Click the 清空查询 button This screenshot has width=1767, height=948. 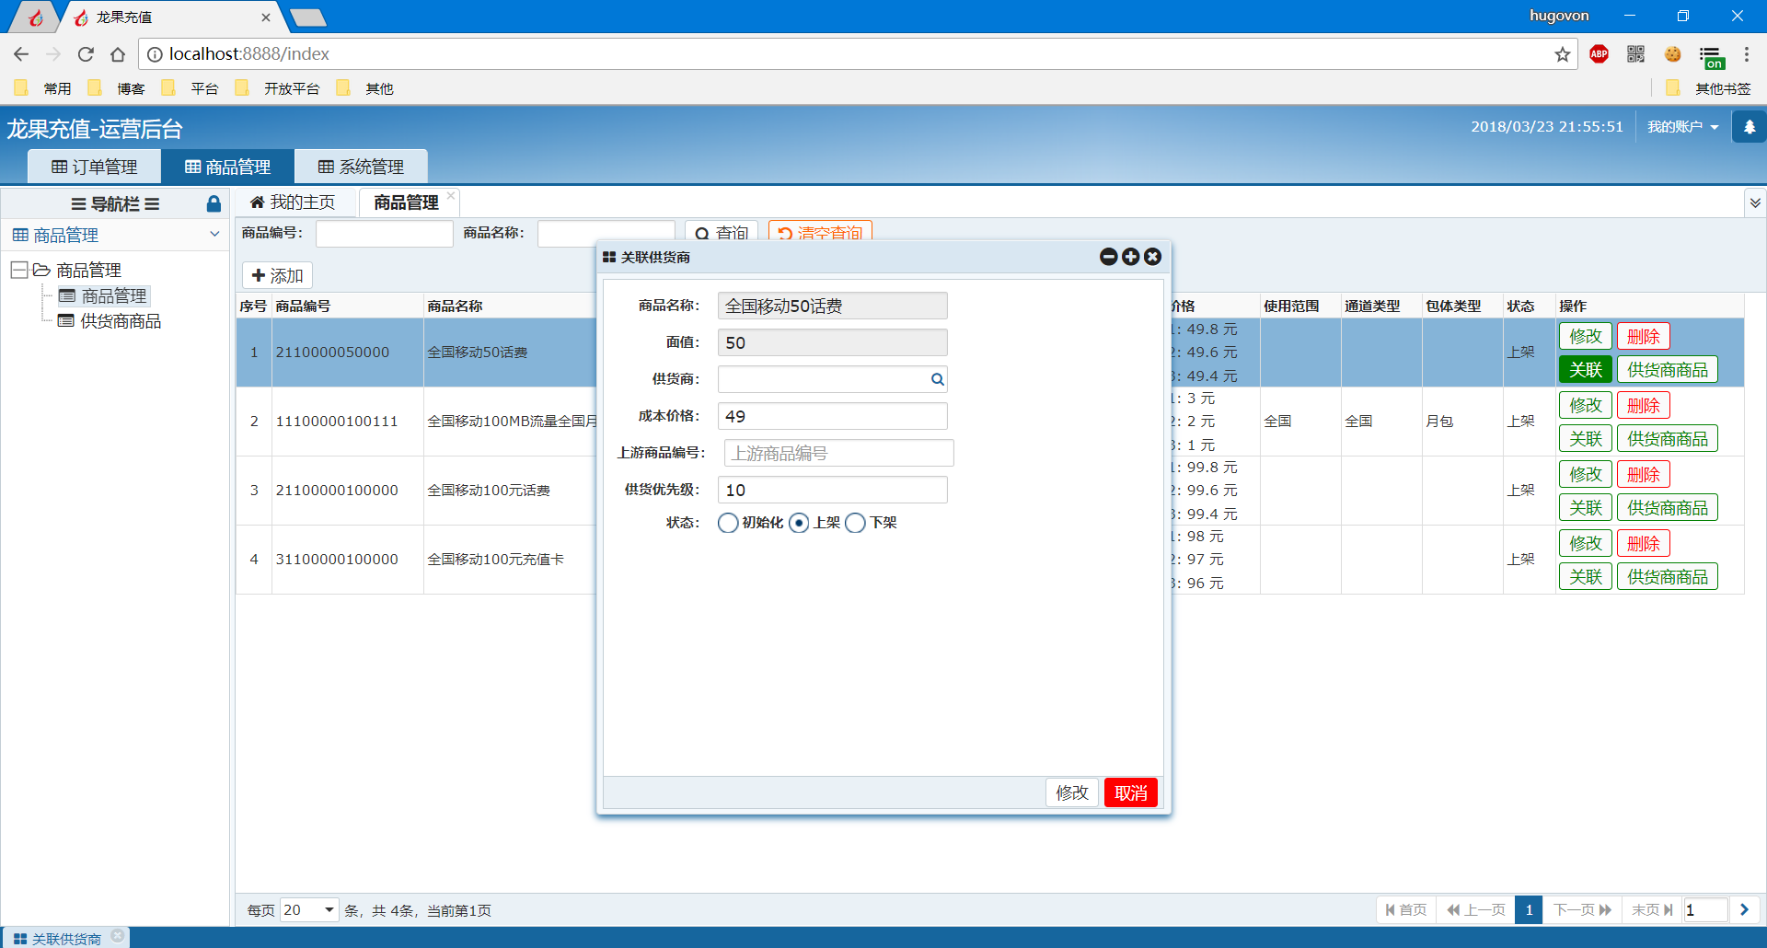point(820,233)
